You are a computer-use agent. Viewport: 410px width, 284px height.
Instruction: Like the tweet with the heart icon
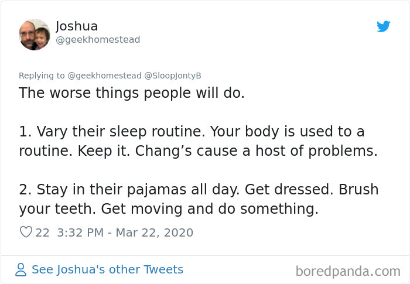[x=26, y=232]
